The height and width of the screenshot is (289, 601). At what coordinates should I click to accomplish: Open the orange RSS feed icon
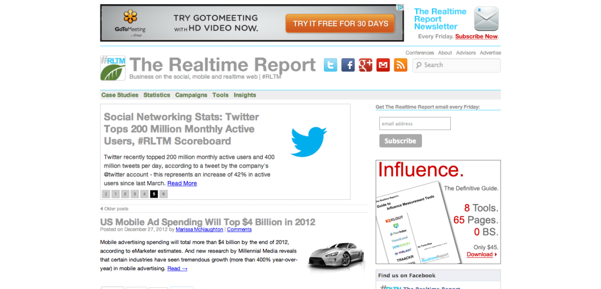(400, 64)
